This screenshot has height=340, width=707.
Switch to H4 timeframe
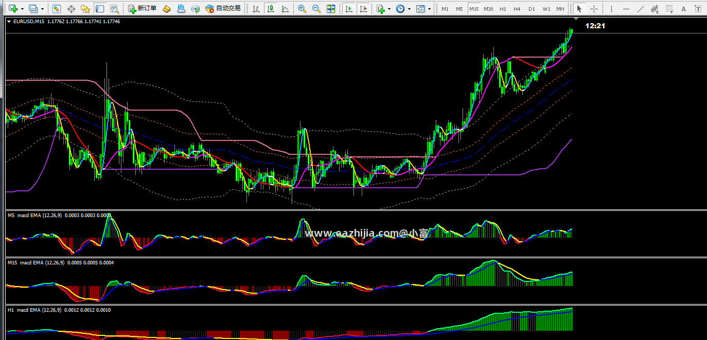click(517, 9)
